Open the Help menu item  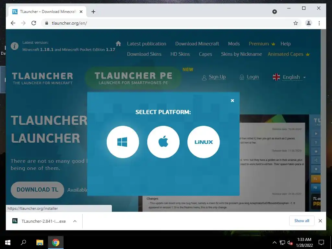[285, 44]
